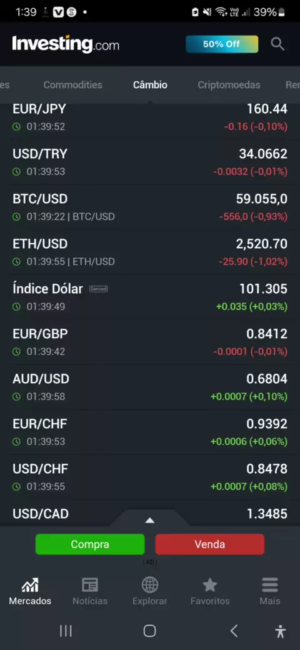The height and width of the screenshot is (650, 300).
Task: Tap the green Compra button
Action: [x=90, y=544]
